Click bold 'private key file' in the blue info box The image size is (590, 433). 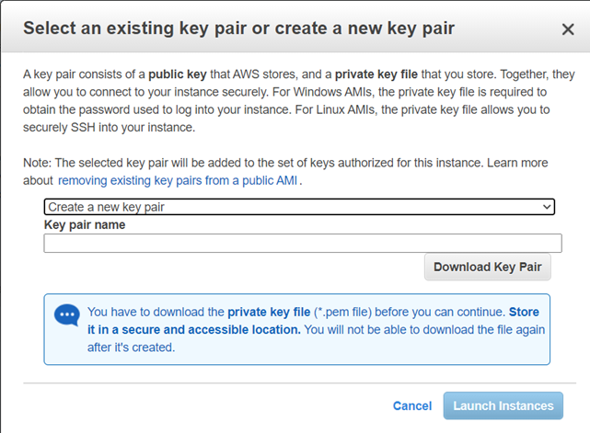(x=269, y=312)
